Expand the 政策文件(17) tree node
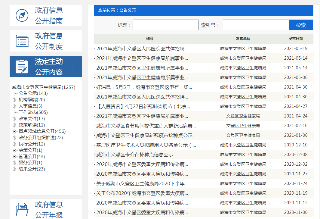This screenshot has height=219, width=320. click(x=14, y=119)
